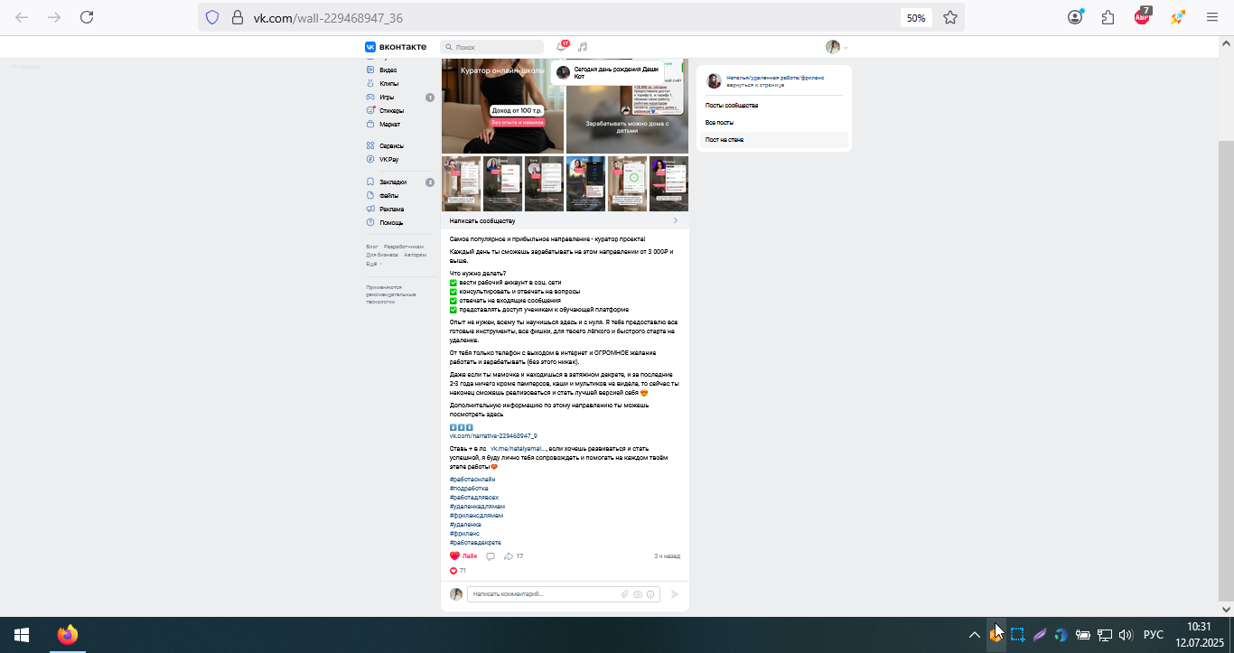Open the Разработчикам footer link
Viewport: 1234px width, 653px height.
tap(404, 247)
